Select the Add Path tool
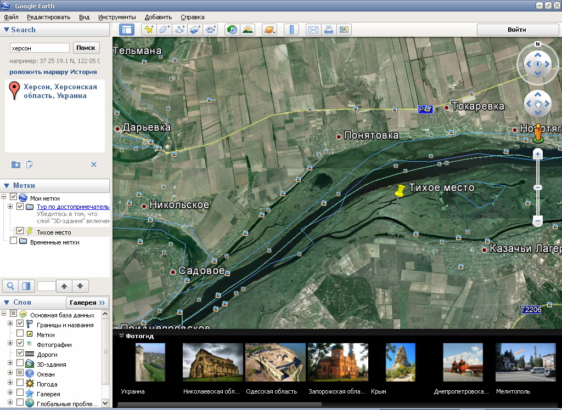562x410 pixels. (179, 30)
